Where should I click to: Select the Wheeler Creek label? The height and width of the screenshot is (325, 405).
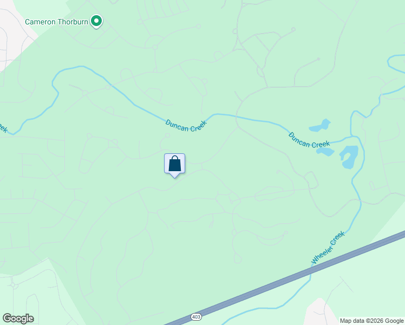tap(328, 248)
